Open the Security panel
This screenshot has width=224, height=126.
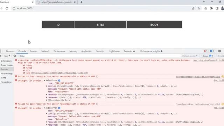point(100,51)
